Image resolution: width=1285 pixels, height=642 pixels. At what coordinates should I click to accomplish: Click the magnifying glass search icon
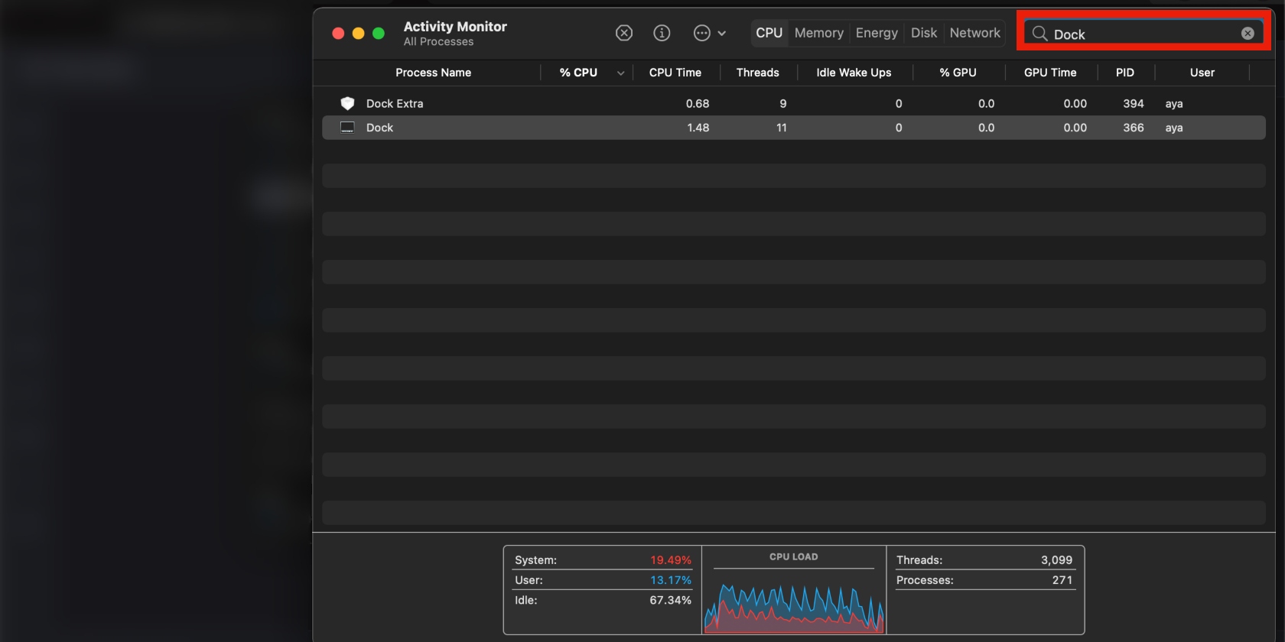click(1039, 34)
